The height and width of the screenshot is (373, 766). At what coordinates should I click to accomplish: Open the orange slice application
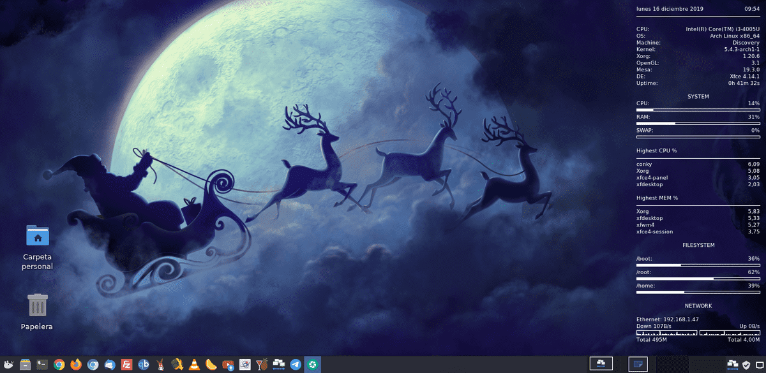(x=211, y=365)
